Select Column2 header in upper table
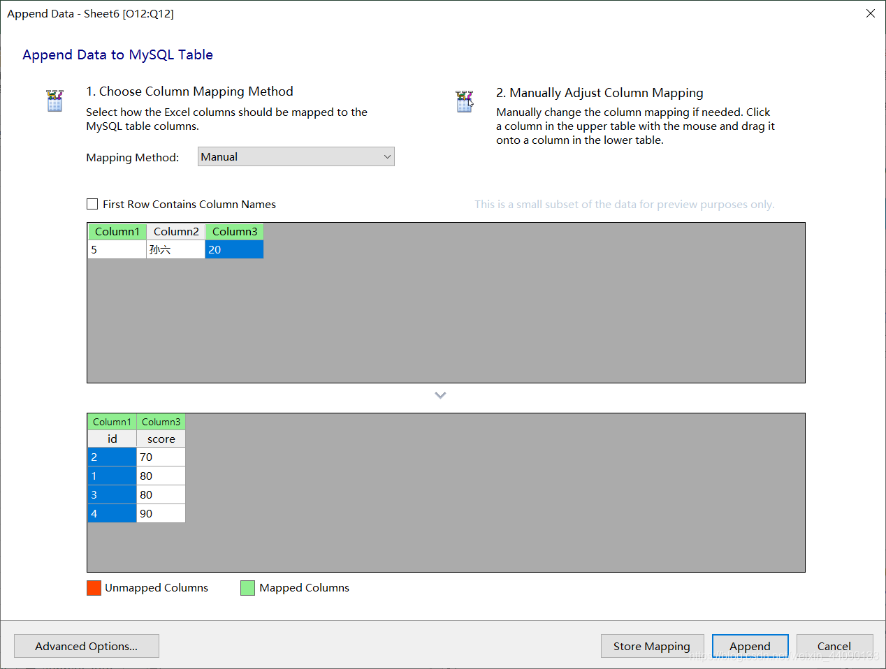886x669 pixels. (x=176, y=232)
